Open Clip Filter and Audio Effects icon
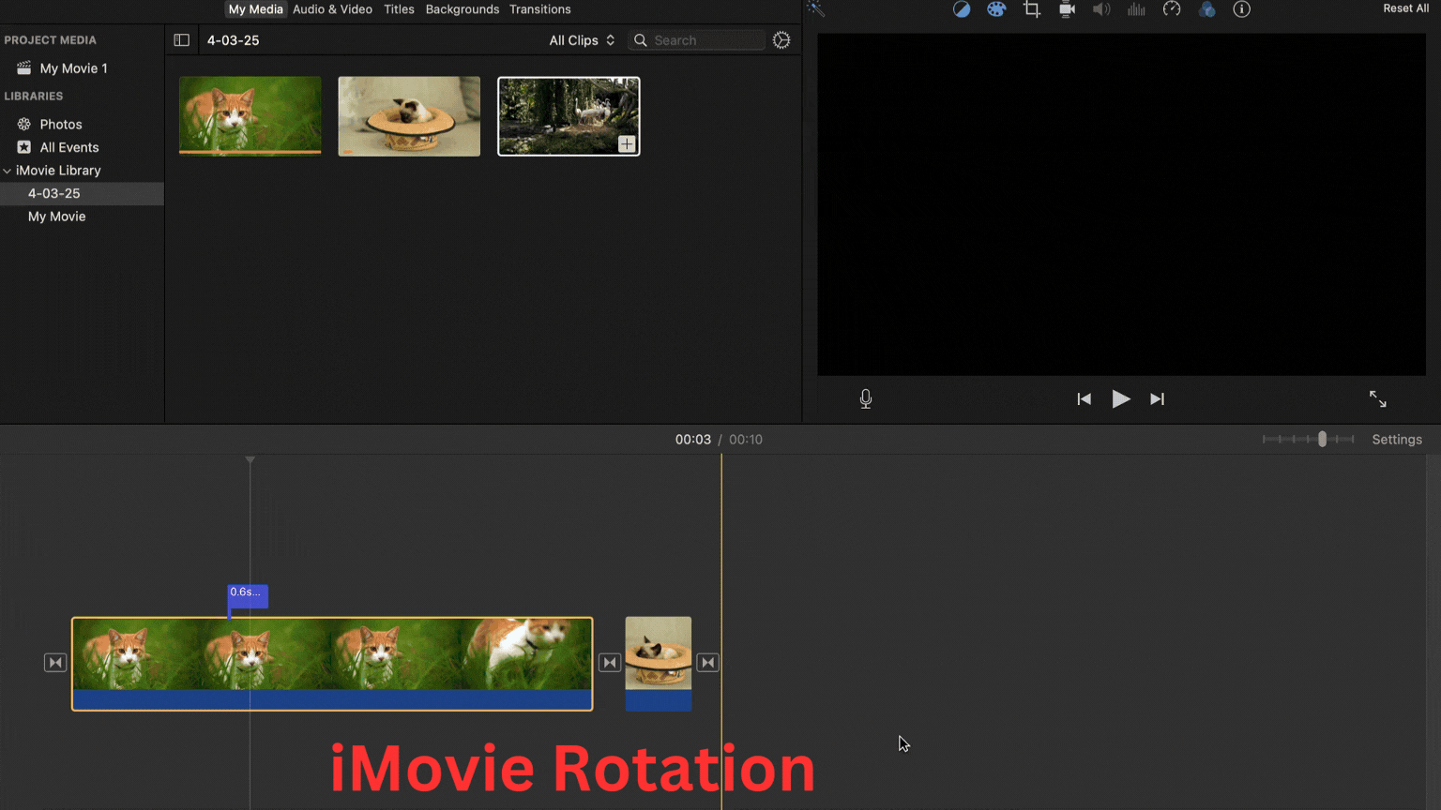 [x=1206, y=9]
